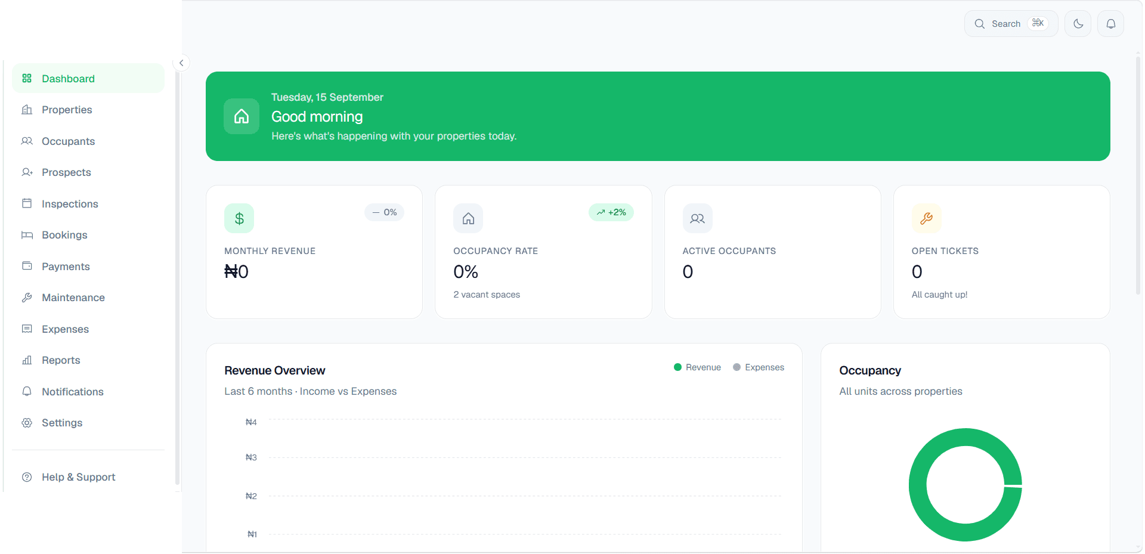Screen dimensions: 1145x554
Task: Click the 'OPEN TICKETS' label
Action: coord(945,251)
